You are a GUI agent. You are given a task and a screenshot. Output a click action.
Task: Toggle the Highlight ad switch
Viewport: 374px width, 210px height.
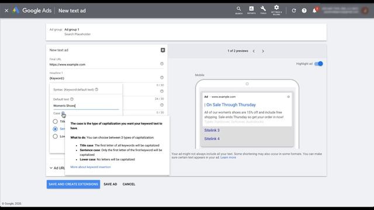pyautogui.click(x=318, y=64)
